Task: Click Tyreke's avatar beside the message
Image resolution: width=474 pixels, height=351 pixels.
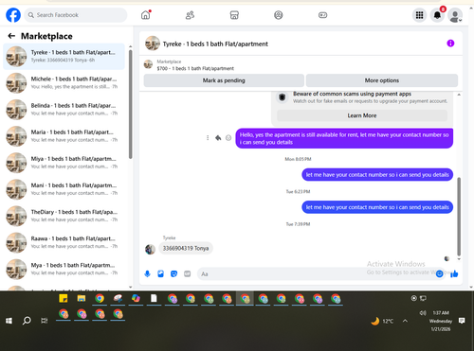Action: 150,249
